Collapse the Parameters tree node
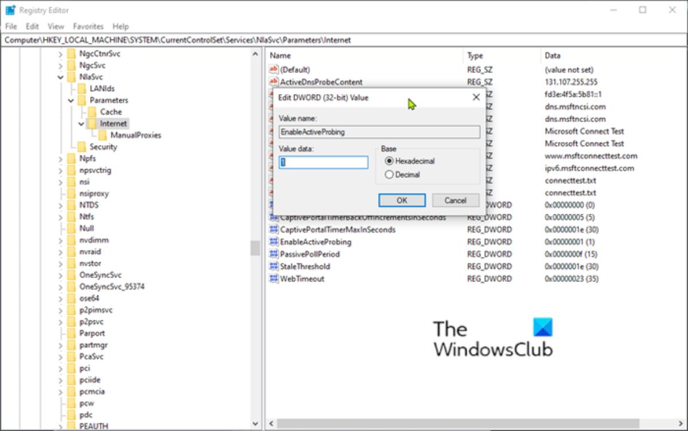The width and height of the screenshot is (688, 431). click(x=71, y=100)
